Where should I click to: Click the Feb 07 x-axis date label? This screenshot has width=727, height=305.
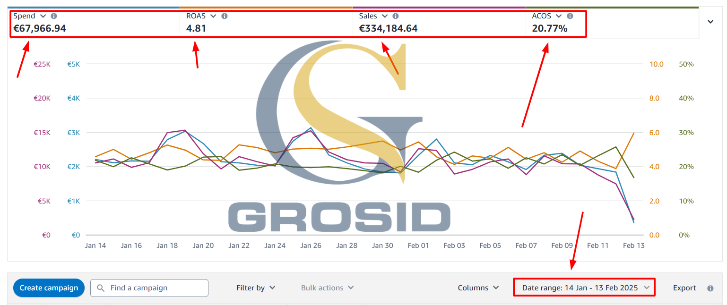point(526,246)
